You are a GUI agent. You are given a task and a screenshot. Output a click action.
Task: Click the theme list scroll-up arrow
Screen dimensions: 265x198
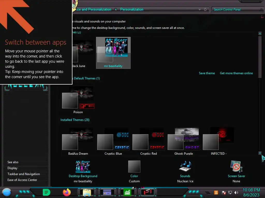tap(260, 33)
